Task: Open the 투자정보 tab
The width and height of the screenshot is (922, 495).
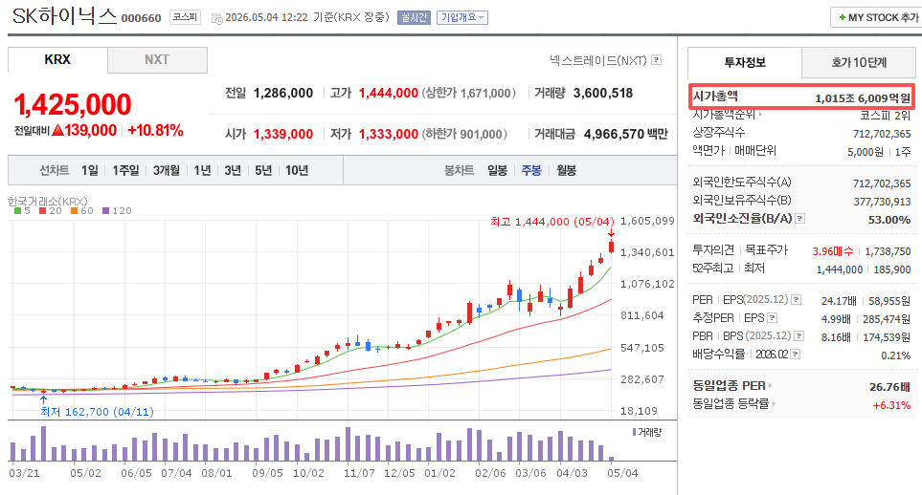Action: pyautogui.click(x=745, y=62)
